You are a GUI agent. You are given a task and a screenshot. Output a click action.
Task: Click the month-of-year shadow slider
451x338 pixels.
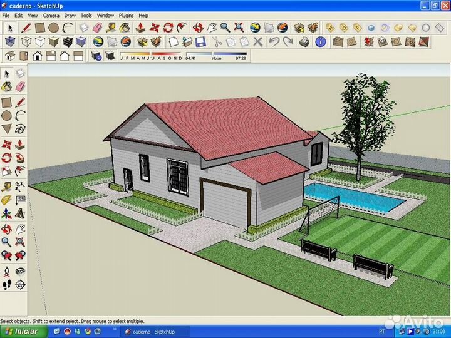[151, 54]
